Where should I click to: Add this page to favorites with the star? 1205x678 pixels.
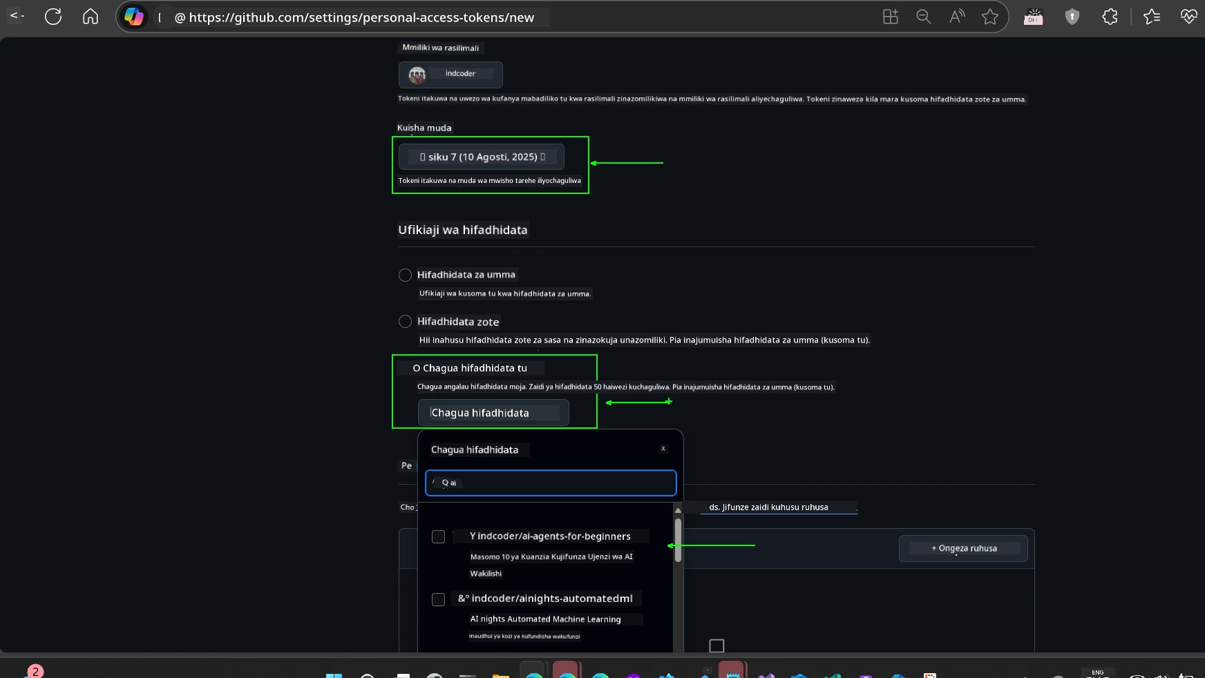990,17
